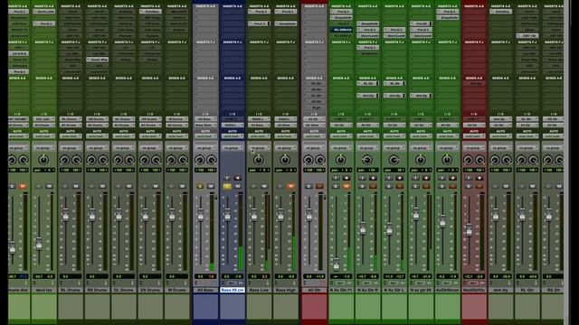The width and height of the screenshot is (579, 325).
Task: Solo the Bass Low track
Action: tap(253, 187)
